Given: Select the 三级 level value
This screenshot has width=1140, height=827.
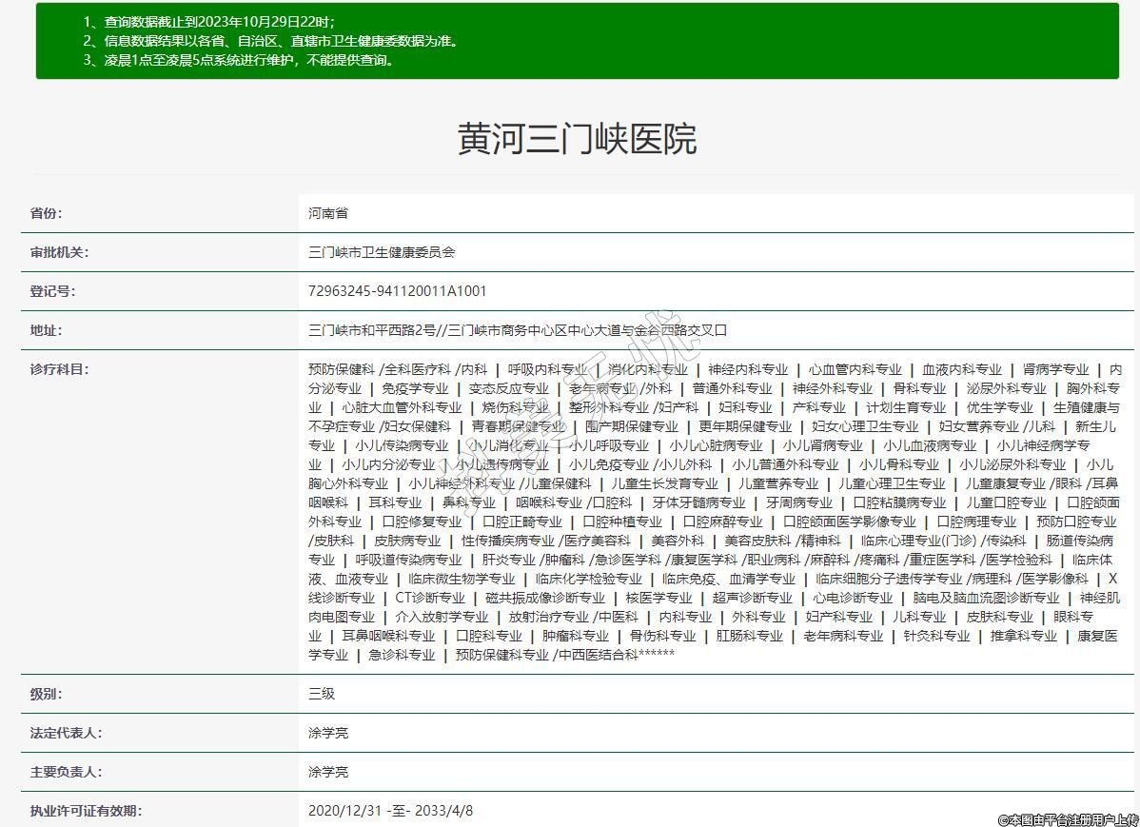Looking at the screenshot, I should (322, 694).
